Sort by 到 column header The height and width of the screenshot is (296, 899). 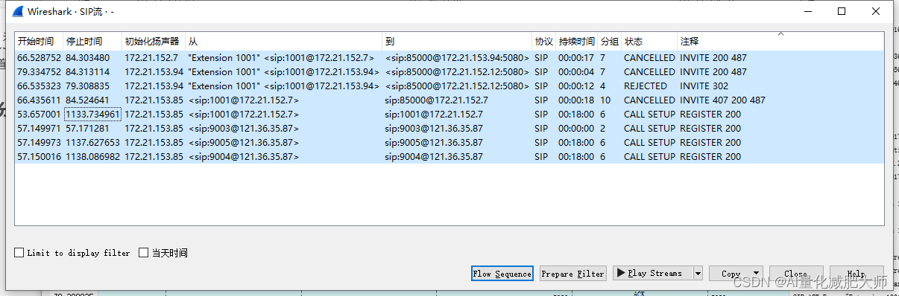click(458, 41)
